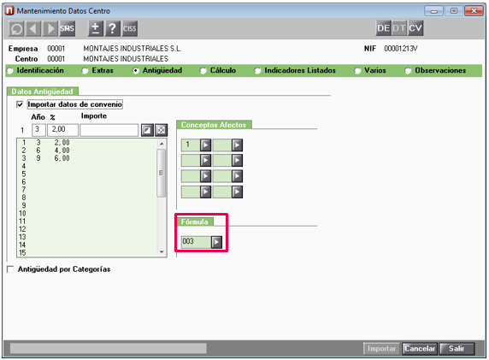Image resolution: width=489 pixels, height=360 pixels.
Task: Open Fórmula 003 lookup arrow
Action: coord(216,242)
